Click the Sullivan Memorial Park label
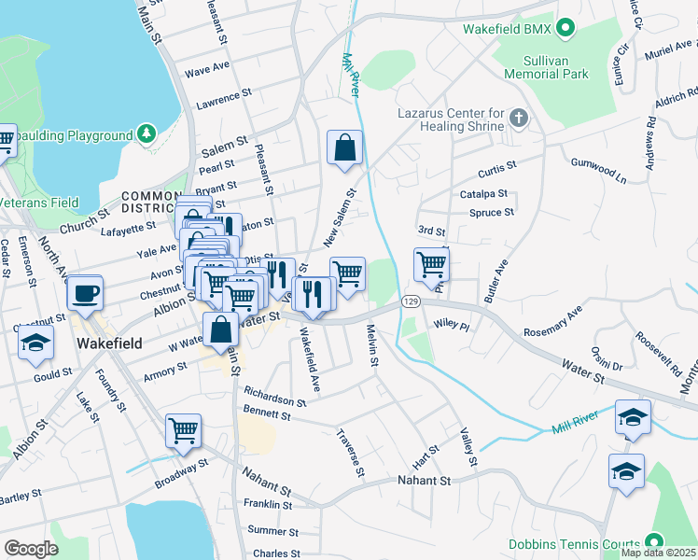This screenshot has height=560, width=698. pyautogui.click(x=546, y=67)
